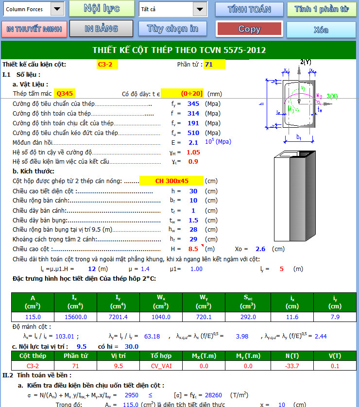Select Xo value '2.6'
The image size is (359, 407).
260,249
